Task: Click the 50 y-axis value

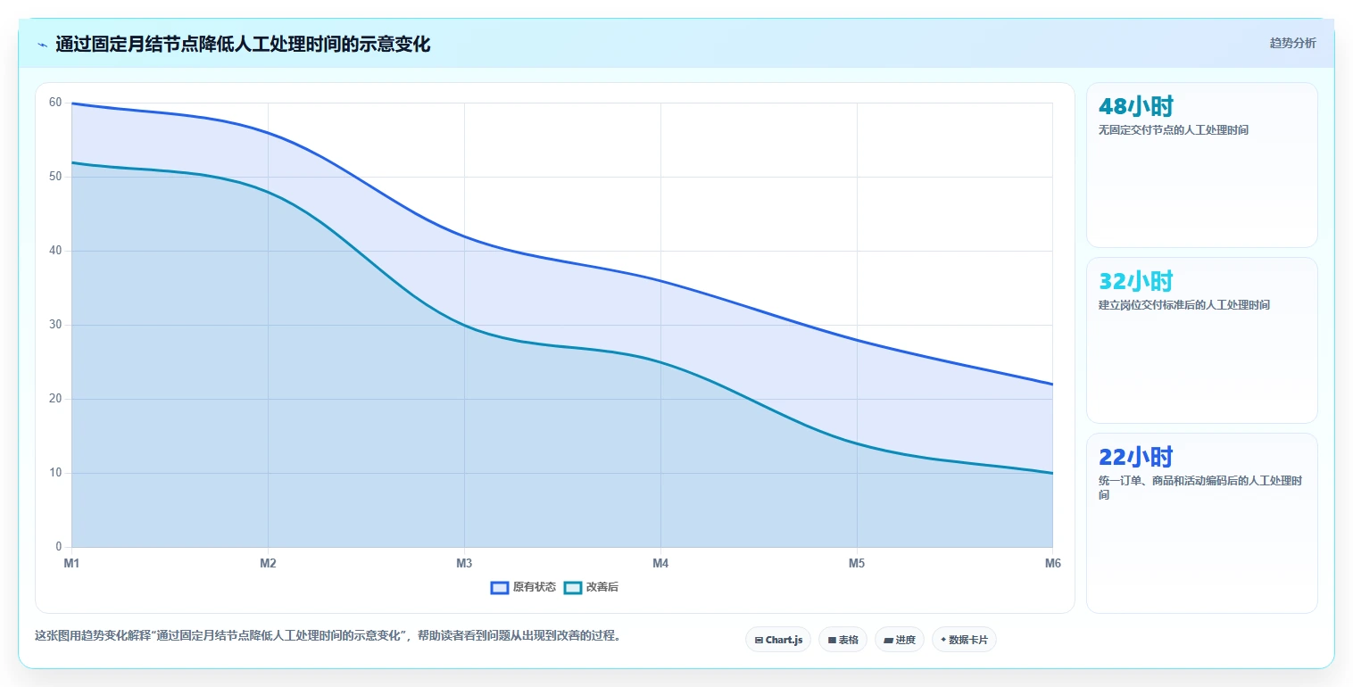Action: (55, 177)
